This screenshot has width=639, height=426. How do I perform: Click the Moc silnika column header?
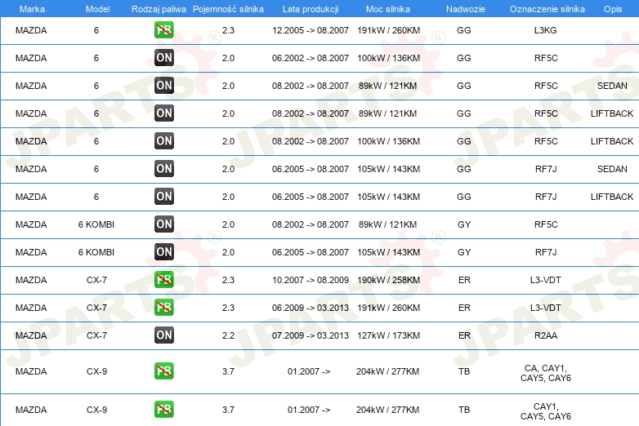point(388,9)
